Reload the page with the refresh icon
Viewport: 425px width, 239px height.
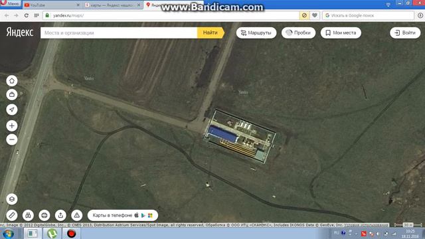click(27, 15)
